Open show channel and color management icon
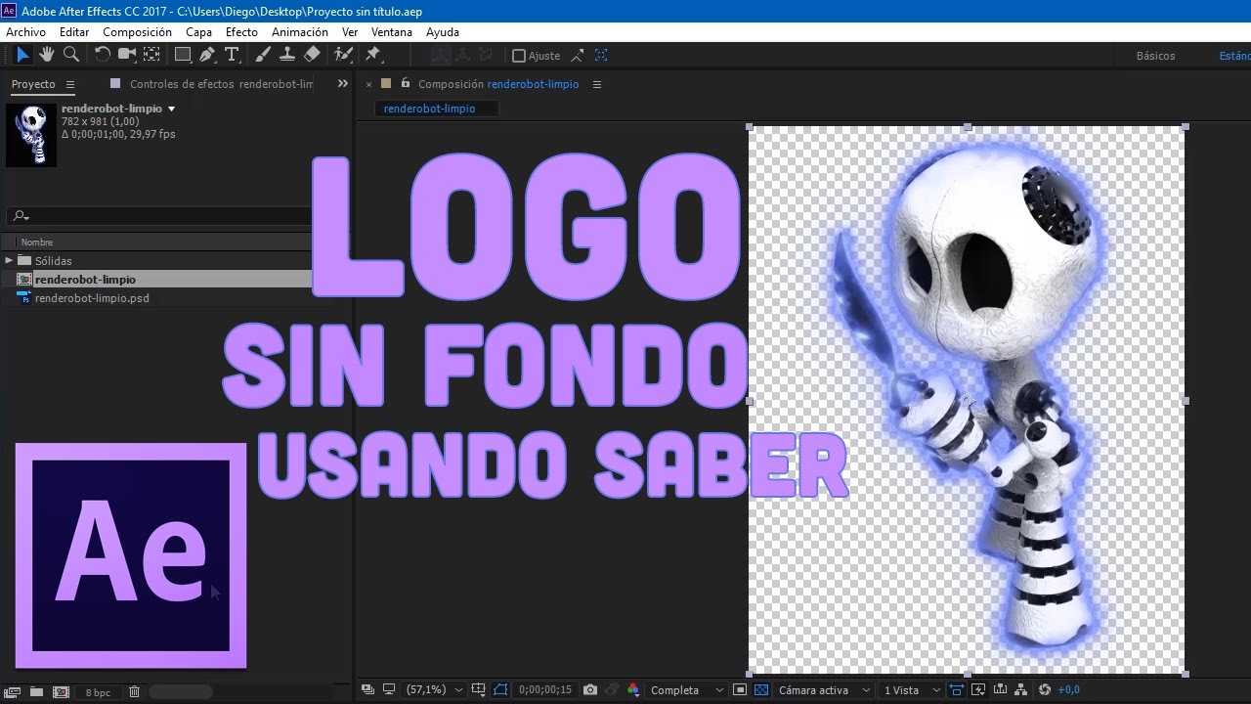Viewport: 1251px width, 704px height. [633, 689]
